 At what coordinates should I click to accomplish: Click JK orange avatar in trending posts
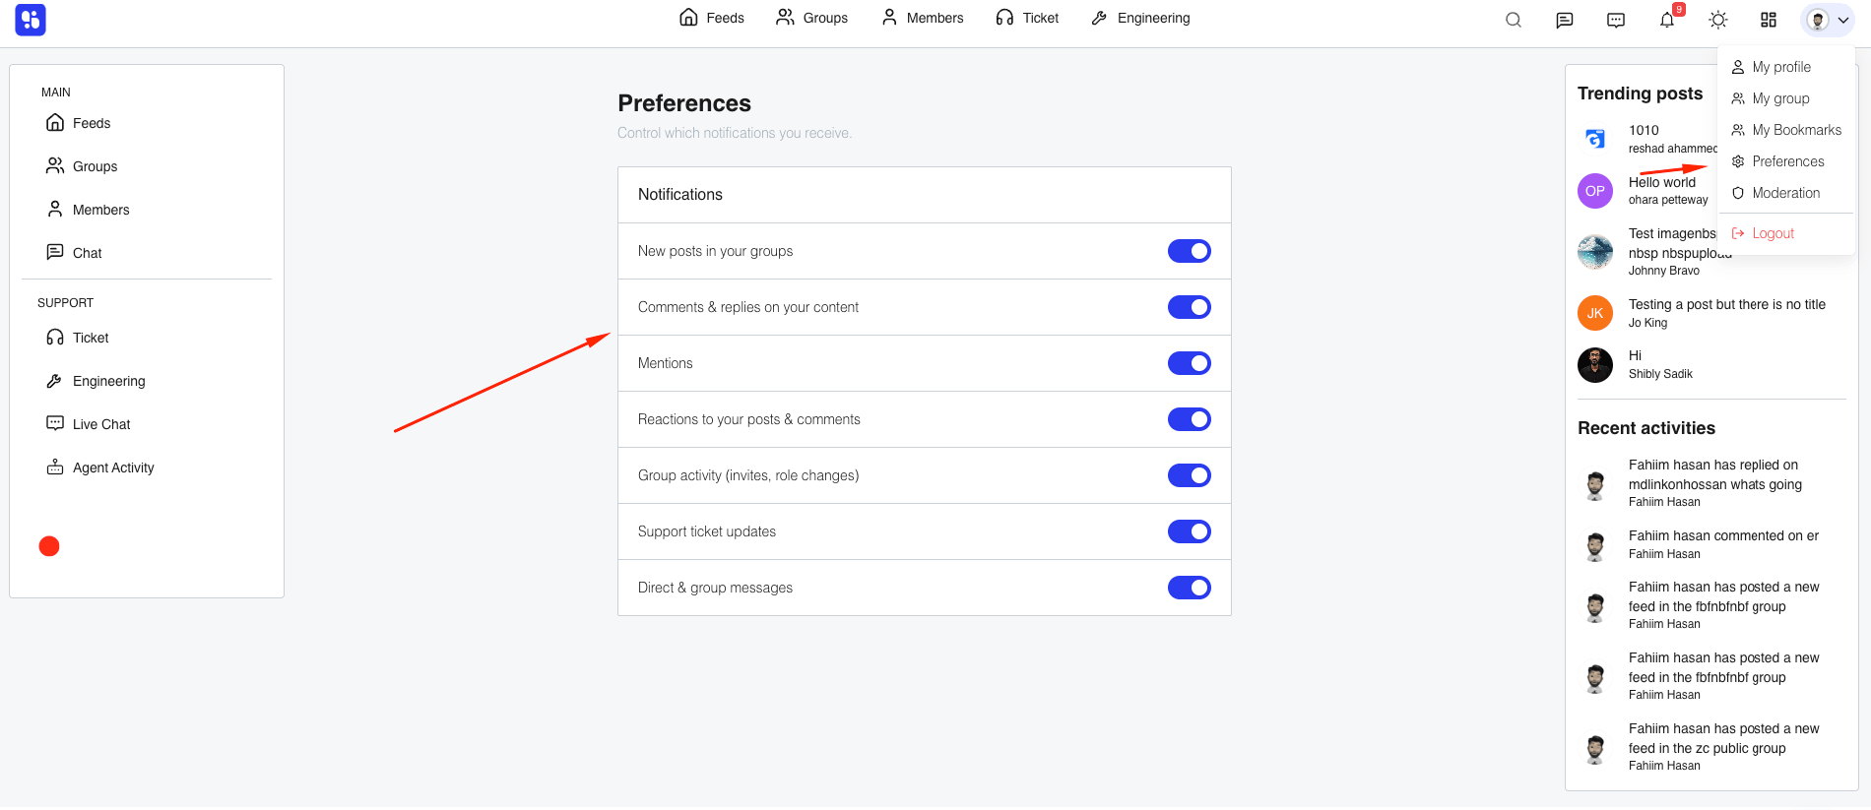pos(1595,313)
